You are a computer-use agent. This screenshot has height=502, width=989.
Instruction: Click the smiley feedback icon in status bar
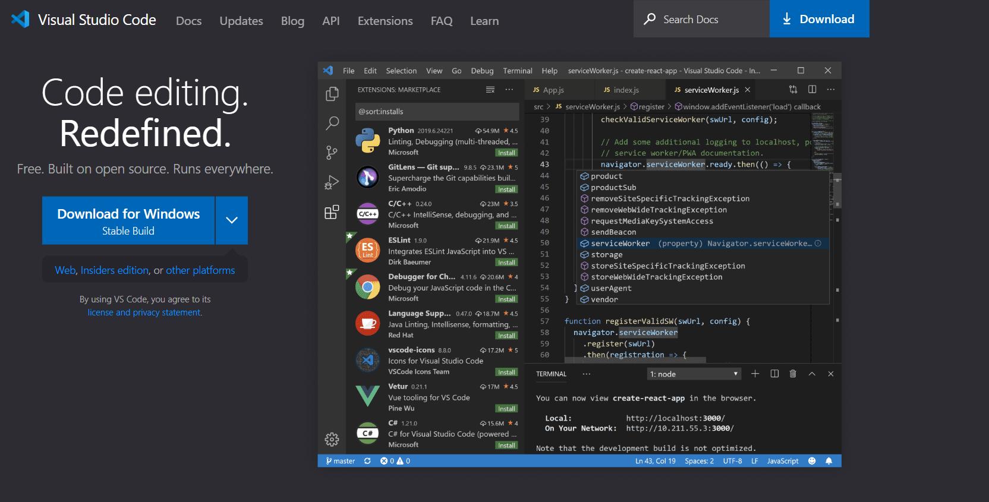812,461
